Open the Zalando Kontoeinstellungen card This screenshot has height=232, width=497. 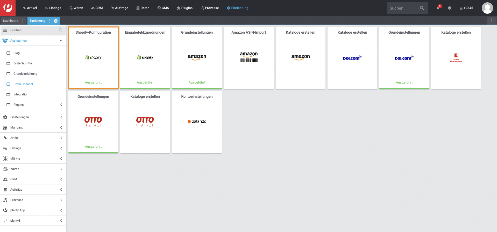197,122
